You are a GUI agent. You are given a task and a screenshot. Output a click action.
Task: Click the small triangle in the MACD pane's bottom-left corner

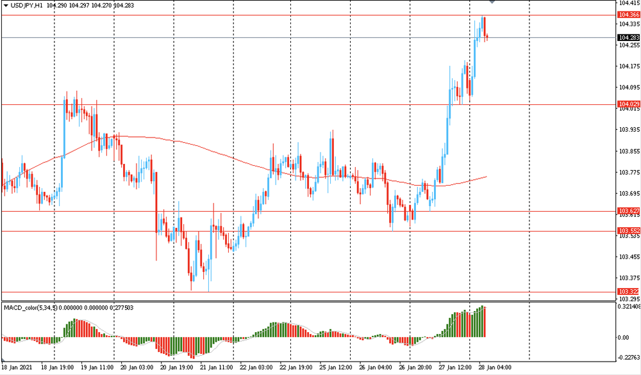coord(3,360)
